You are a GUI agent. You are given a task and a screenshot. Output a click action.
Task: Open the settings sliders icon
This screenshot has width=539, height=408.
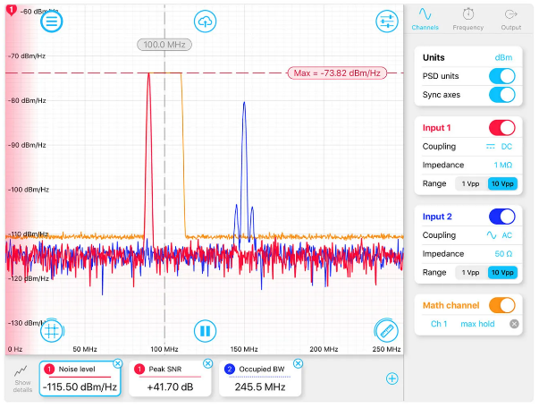(386, 21)
